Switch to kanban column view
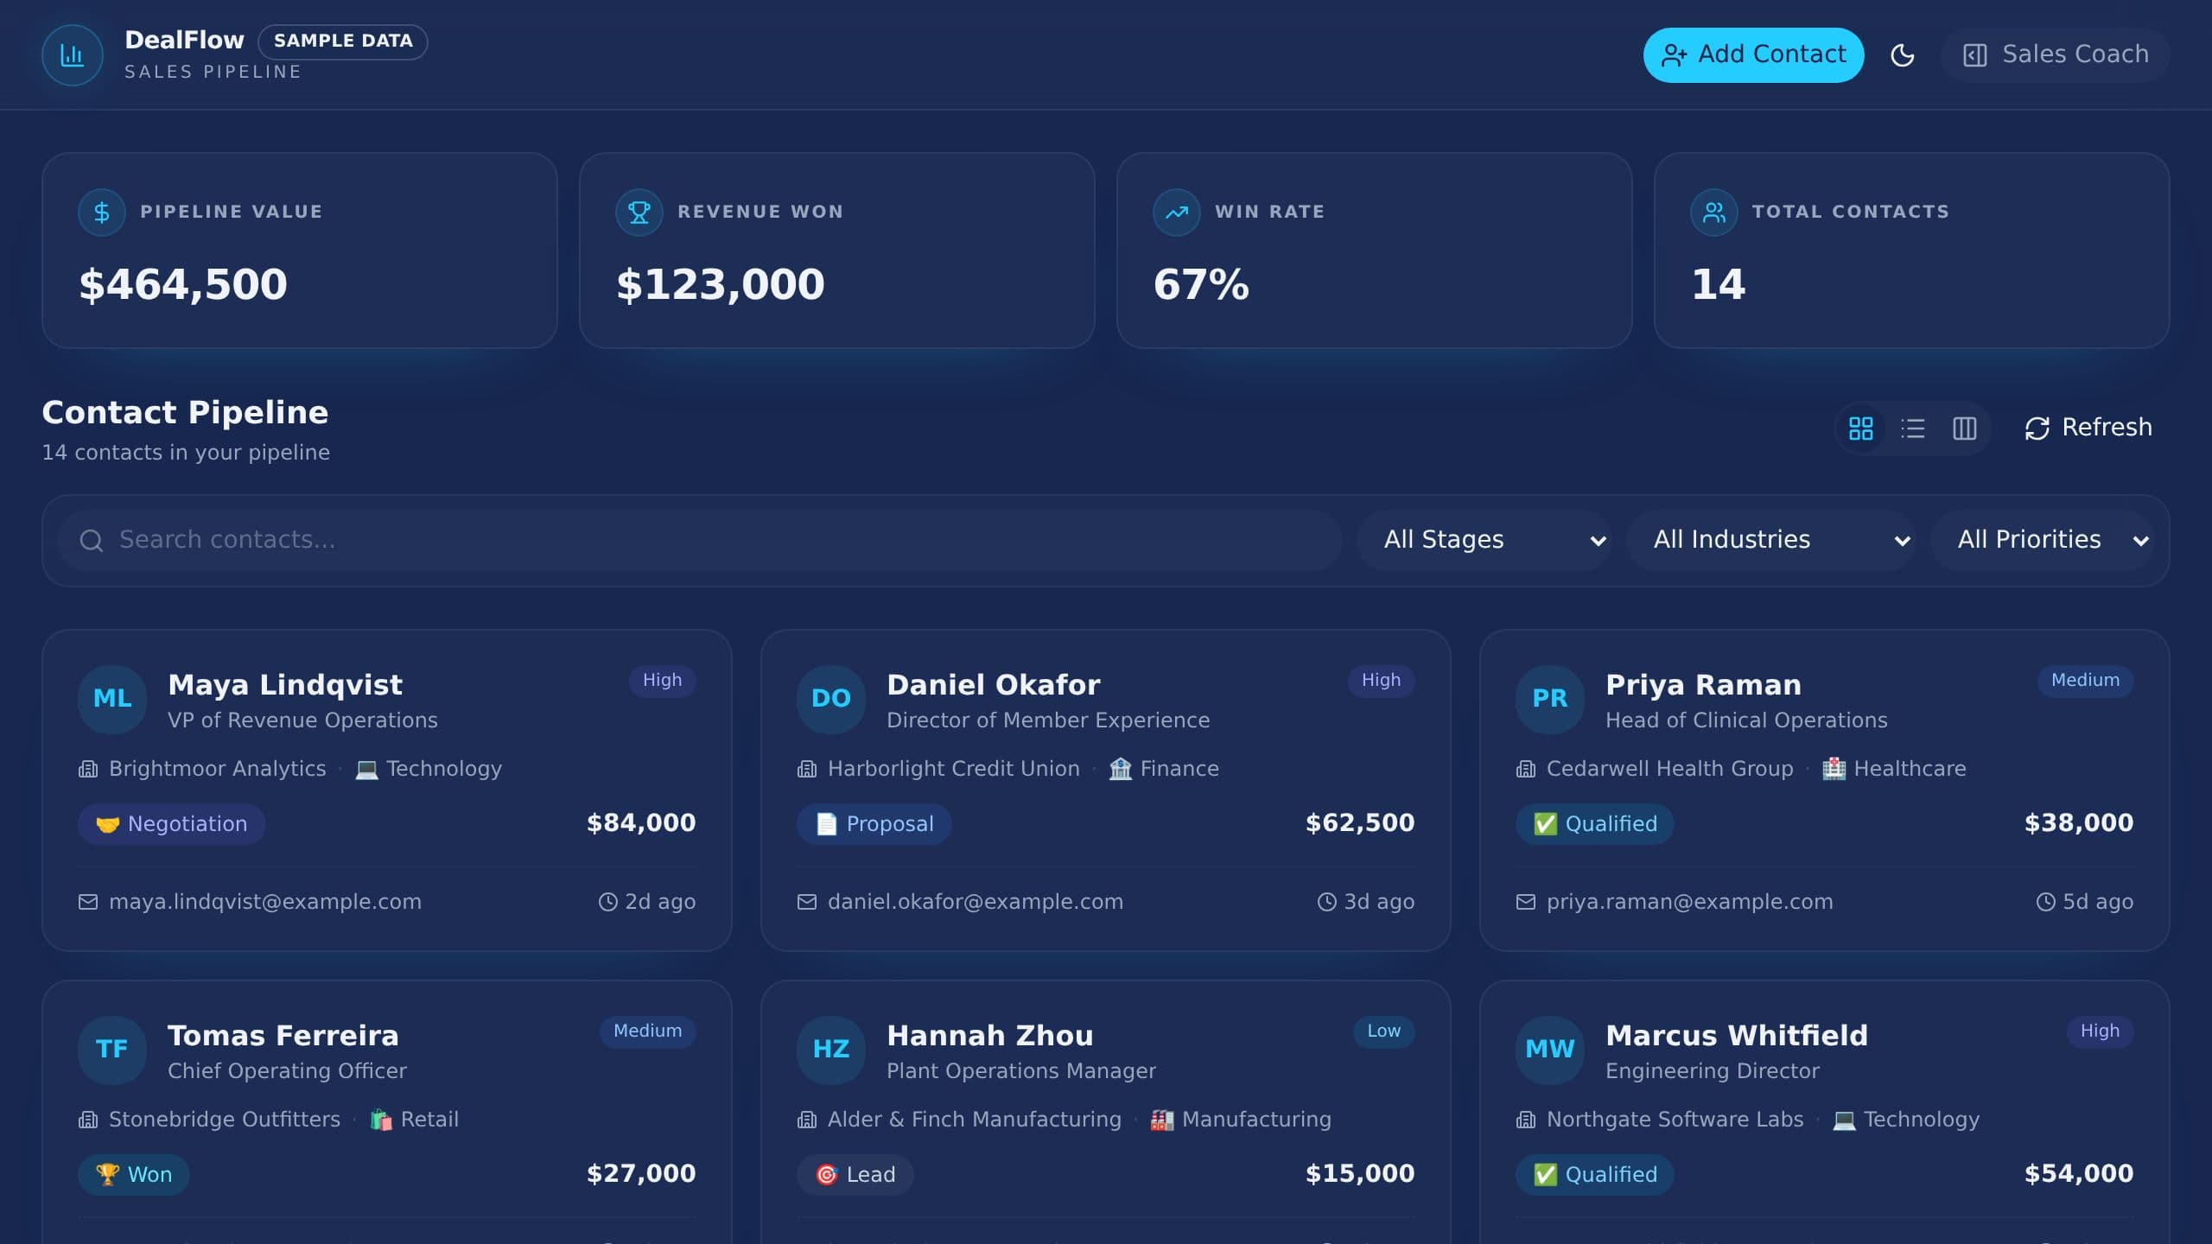 (1964, 428)
